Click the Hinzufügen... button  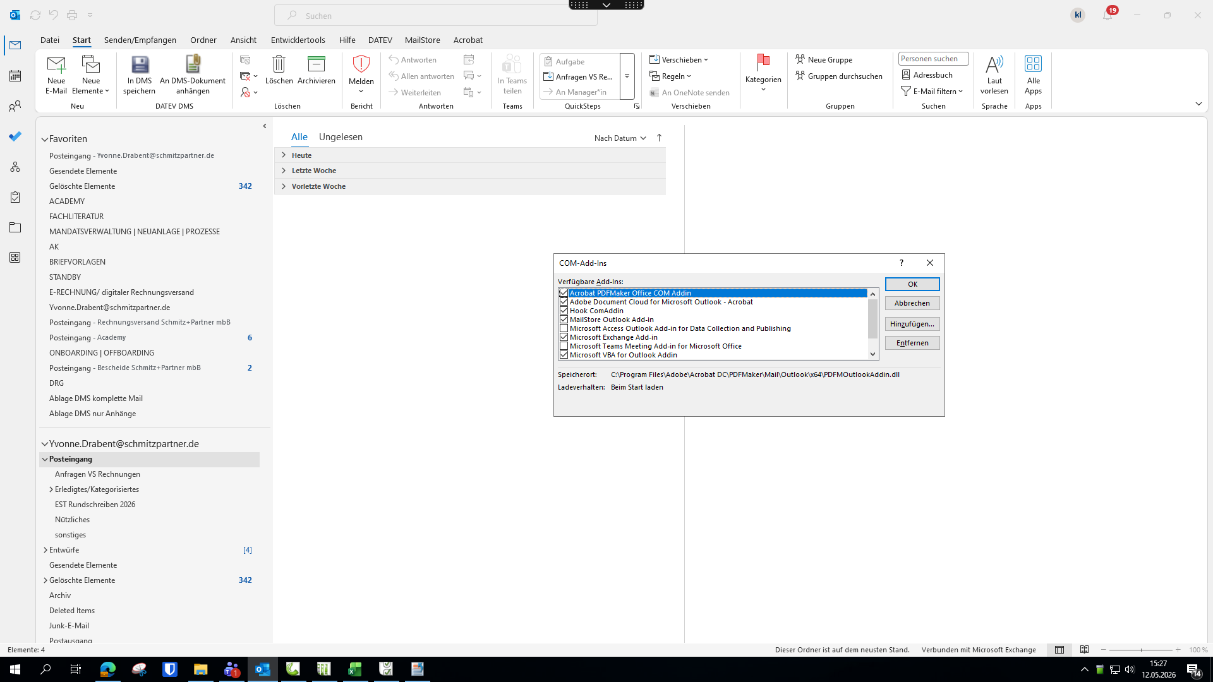click(912, 324)
